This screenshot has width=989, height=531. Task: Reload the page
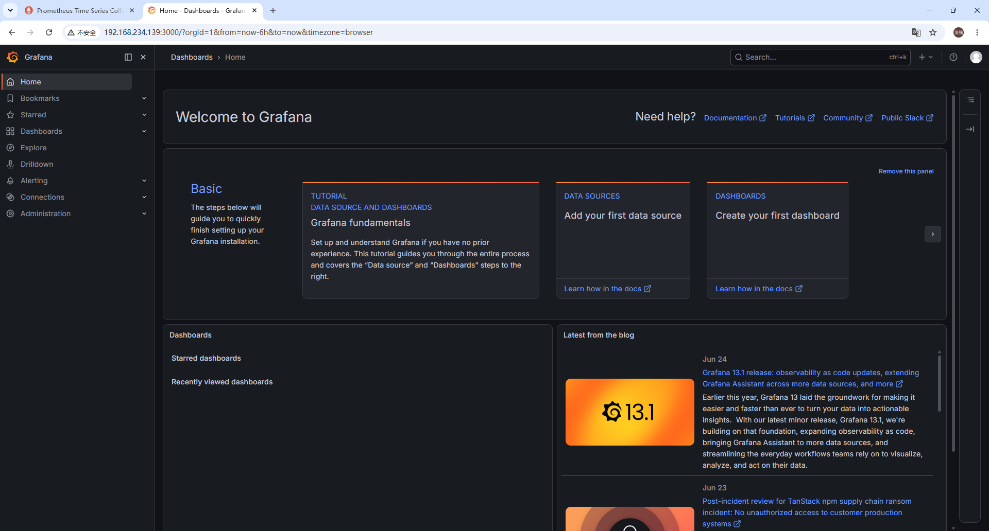click(49, 32)
